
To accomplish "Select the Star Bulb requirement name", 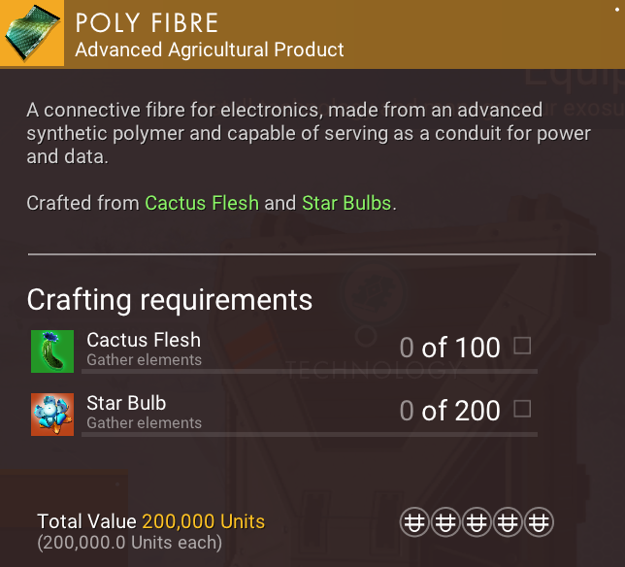I will (x=126, y=403).
